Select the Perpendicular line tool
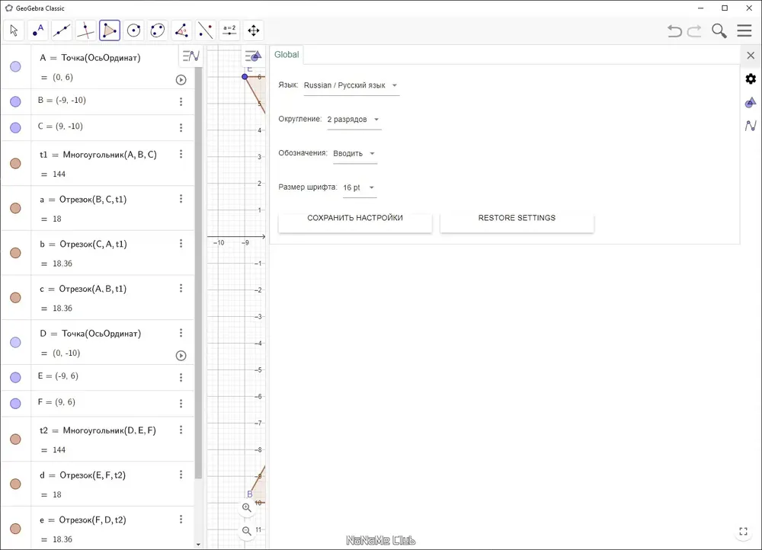The image size is (762, 550). tap(85, 30)
